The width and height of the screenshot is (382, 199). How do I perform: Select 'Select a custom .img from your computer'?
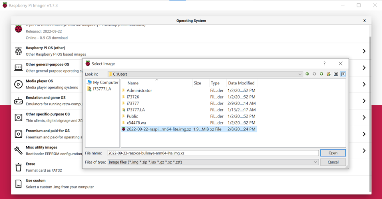pyautogui.click(x=60, y=187)
